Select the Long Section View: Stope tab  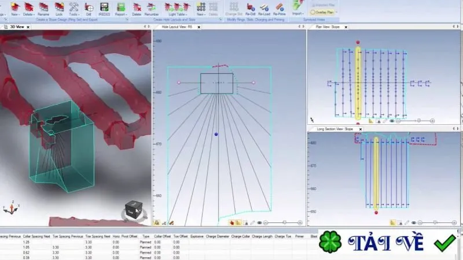point(335,129)
